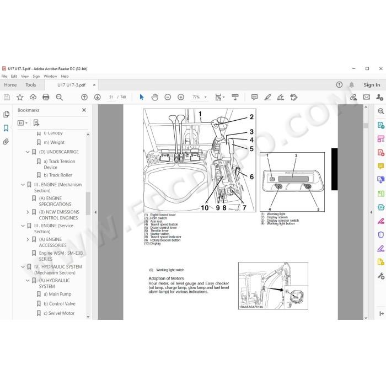386x386 pixels.
Task: Go to the previous page arrow
Action: pyautogui.click(x=84, y=97)
